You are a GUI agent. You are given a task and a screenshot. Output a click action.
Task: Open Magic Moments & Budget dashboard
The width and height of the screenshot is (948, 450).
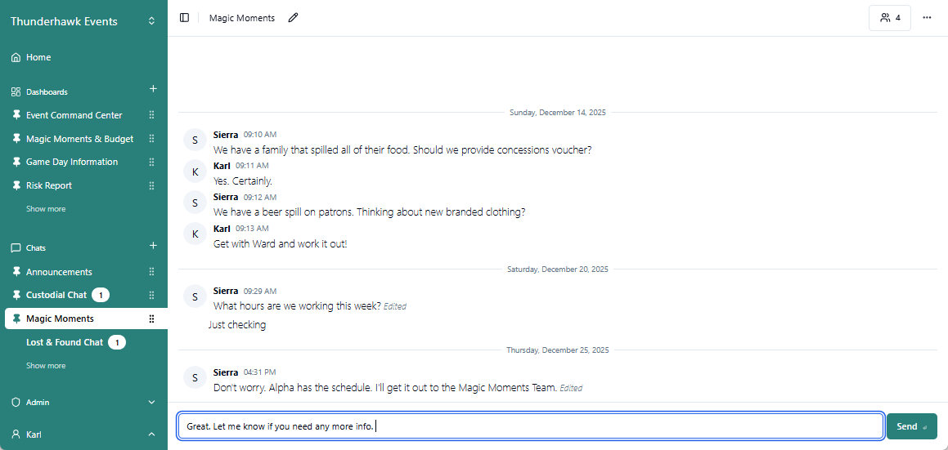coord(79,139)
